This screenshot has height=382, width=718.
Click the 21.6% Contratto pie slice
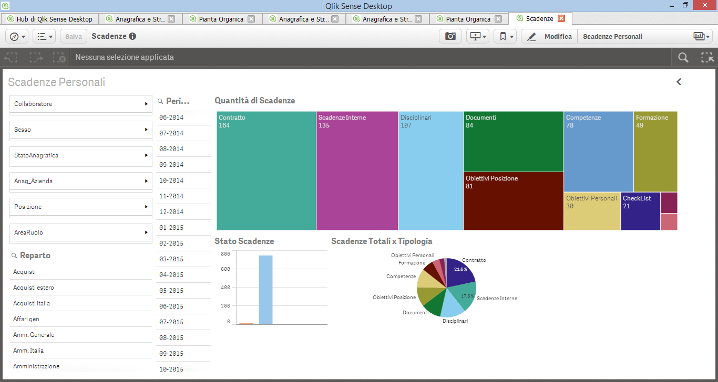click(460, 273)
